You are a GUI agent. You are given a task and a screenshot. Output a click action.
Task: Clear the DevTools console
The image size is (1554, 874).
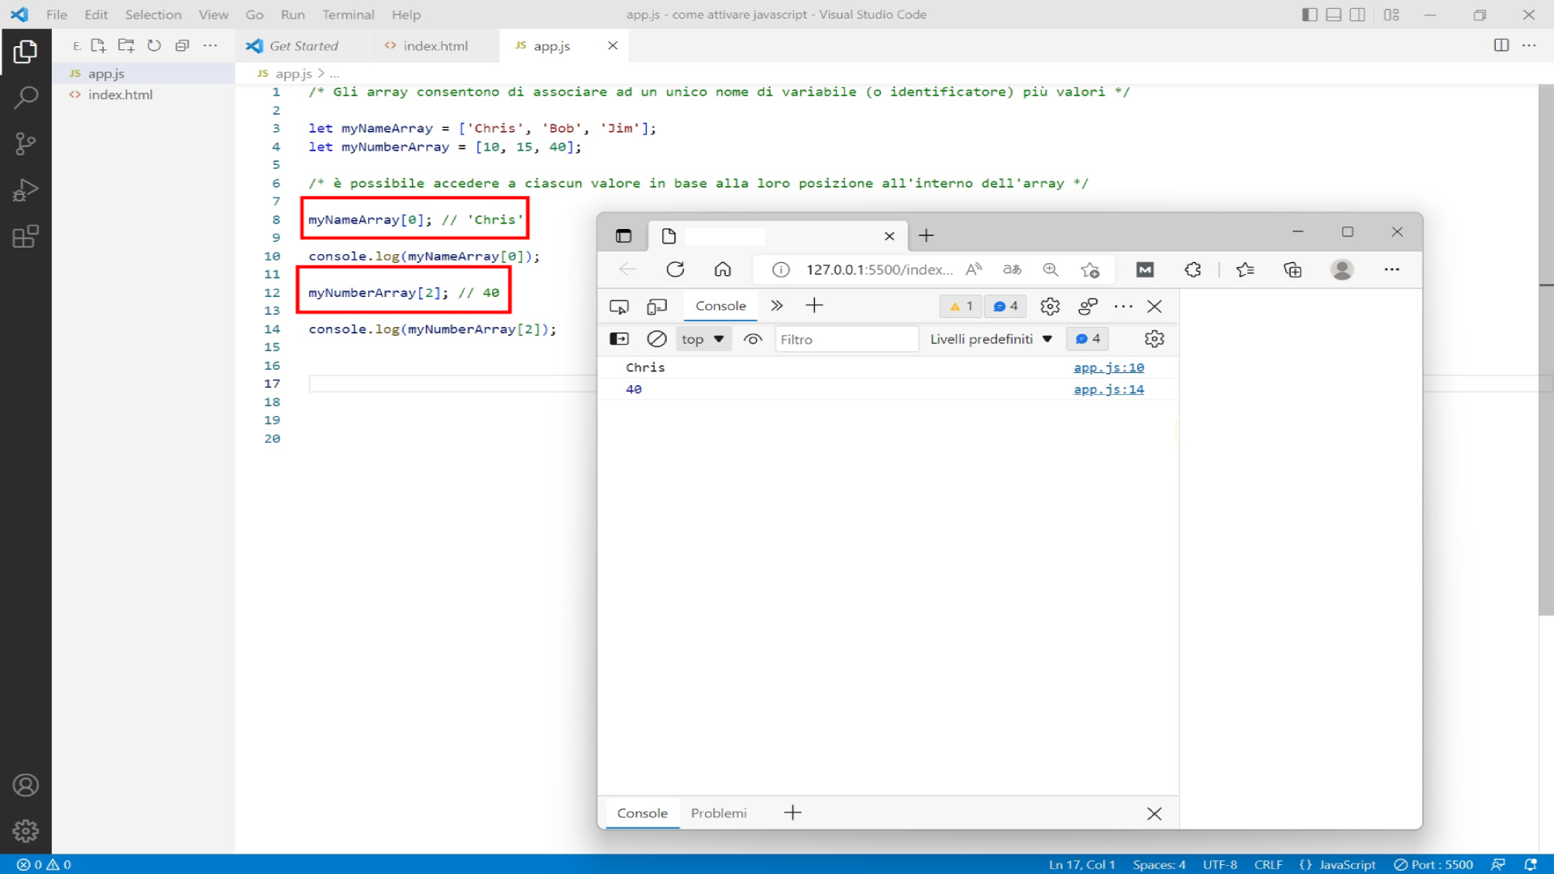[656, 339]
